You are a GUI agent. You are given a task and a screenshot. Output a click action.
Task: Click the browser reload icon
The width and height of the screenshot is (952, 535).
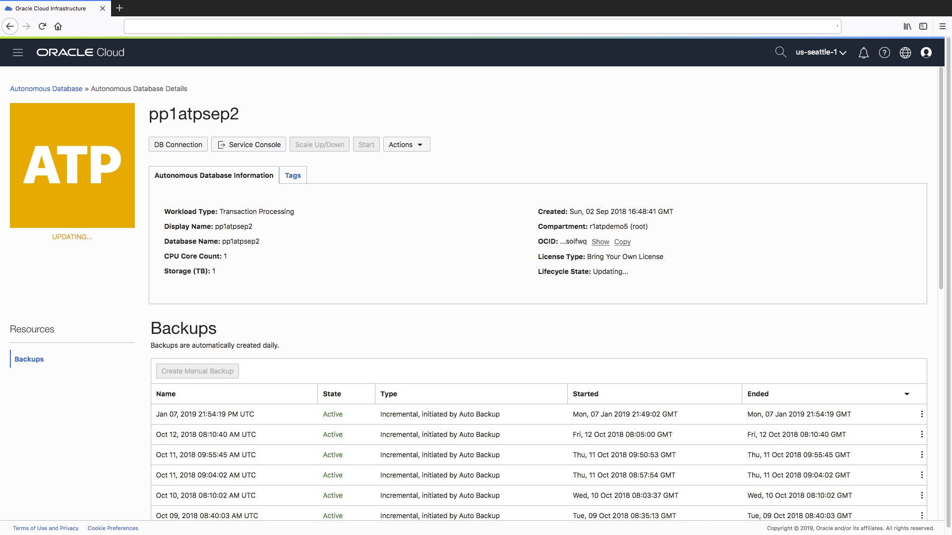tap(42, 26)
